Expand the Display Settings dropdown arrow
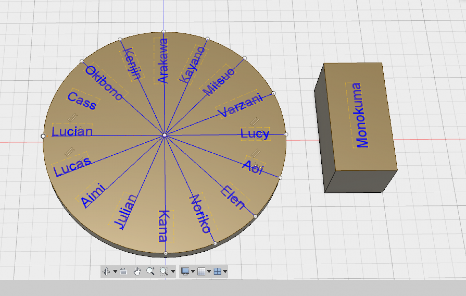The height and width of the screenshot is (296, 466). pyautogui.click(x=193, y=272)
